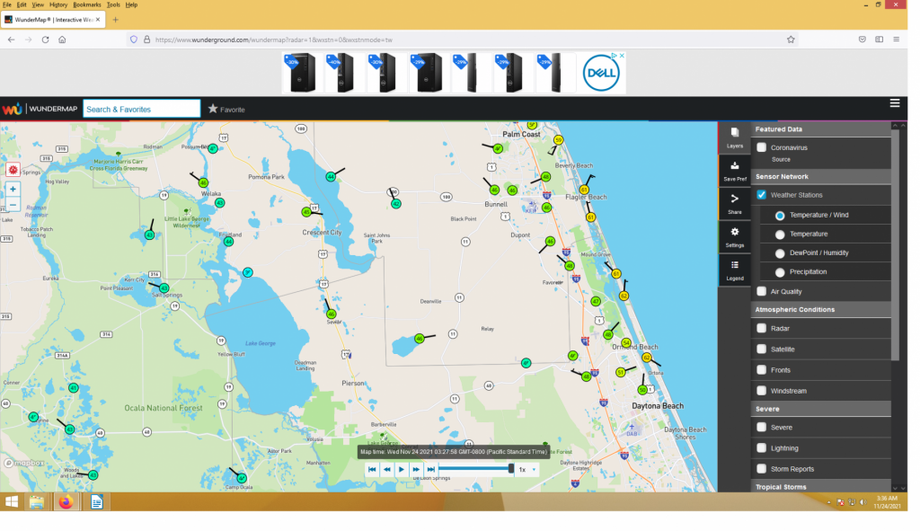Enable the Radar layer checkbox
920x531 pixels.
pyautogui.click(x=762, y=329)
